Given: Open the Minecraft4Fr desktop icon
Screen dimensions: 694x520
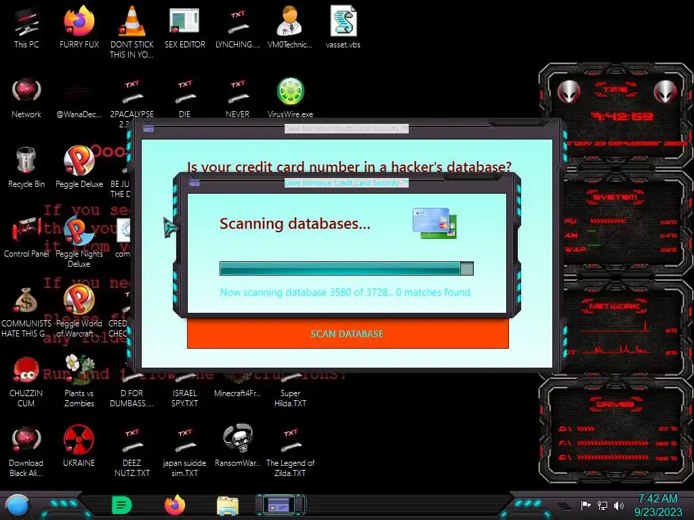Looking at the screenshot, I should (x=238, y=385).
